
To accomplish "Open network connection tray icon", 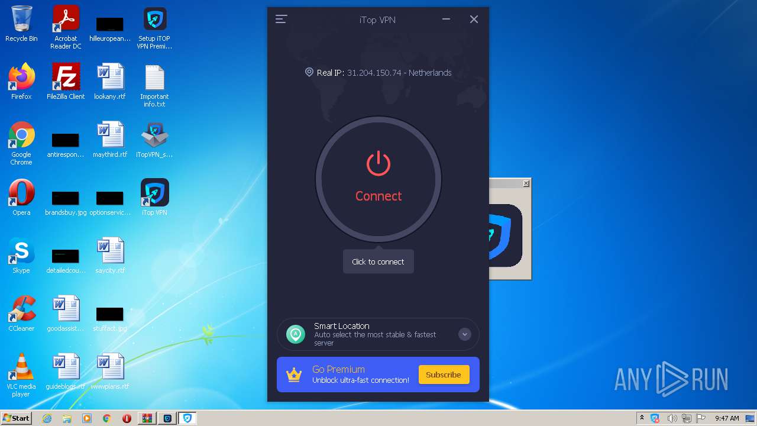I will [687, 418].
